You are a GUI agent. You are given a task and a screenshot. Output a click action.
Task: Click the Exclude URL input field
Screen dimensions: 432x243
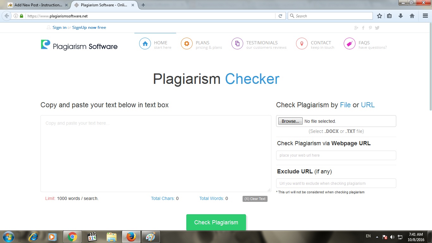pyautogui.click(x=336, y=183)
